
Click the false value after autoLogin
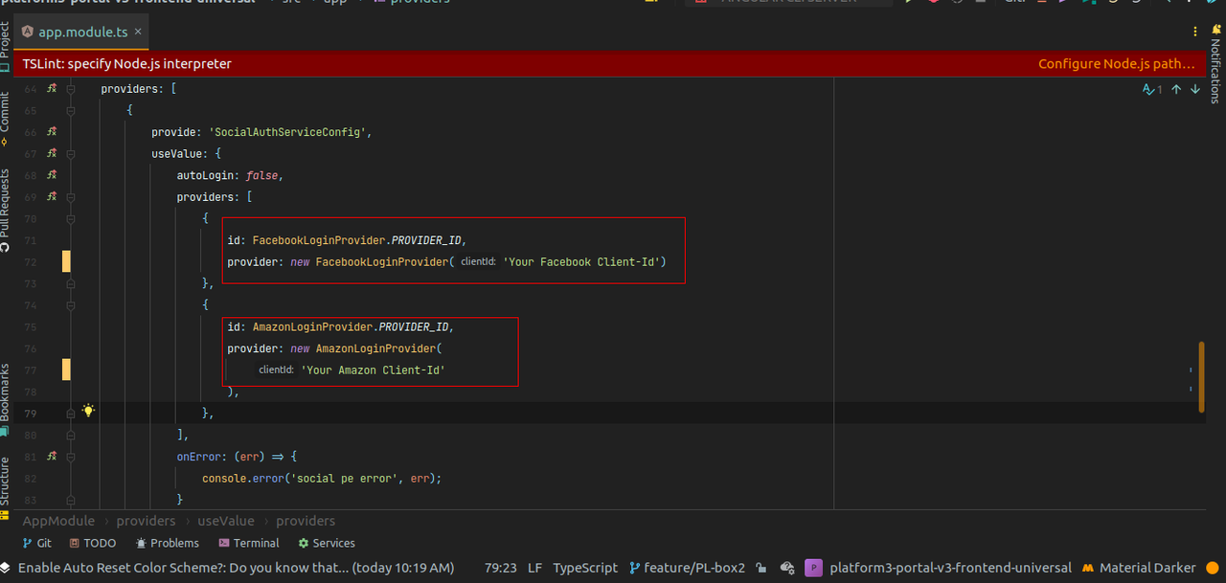262,175
